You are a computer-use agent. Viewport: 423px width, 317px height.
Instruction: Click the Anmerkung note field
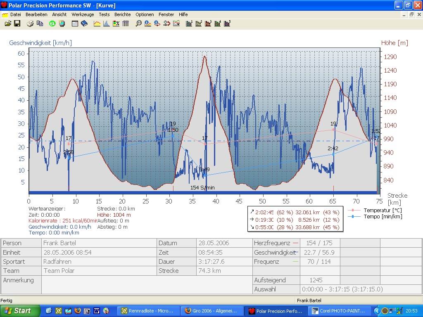pos(147,285)
